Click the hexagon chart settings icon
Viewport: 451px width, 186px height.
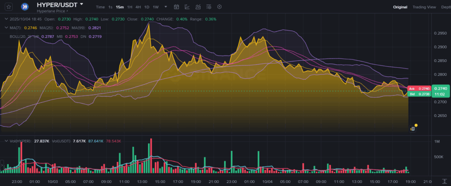click(x=219, y=7)
